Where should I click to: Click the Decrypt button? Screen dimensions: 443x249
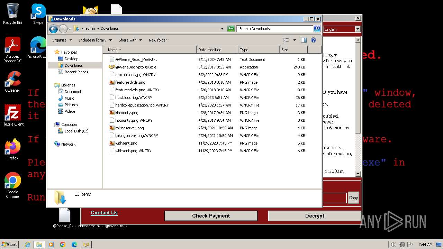315,216
